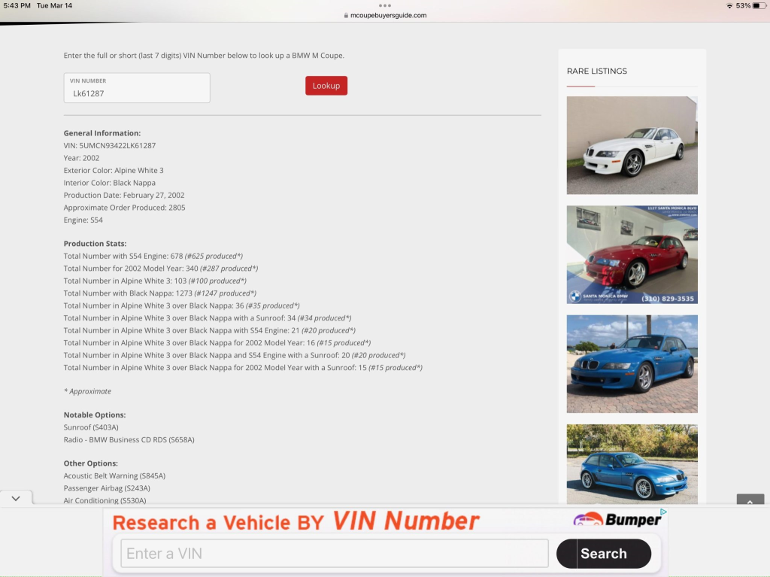Open the AdChoices info icon
770x577 pixels.
point(663,512)
